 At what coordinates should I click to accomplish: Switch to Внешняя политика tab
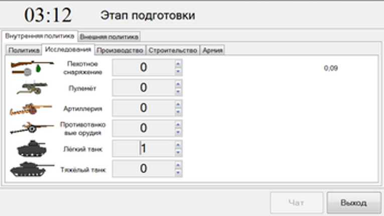(109, 37)
